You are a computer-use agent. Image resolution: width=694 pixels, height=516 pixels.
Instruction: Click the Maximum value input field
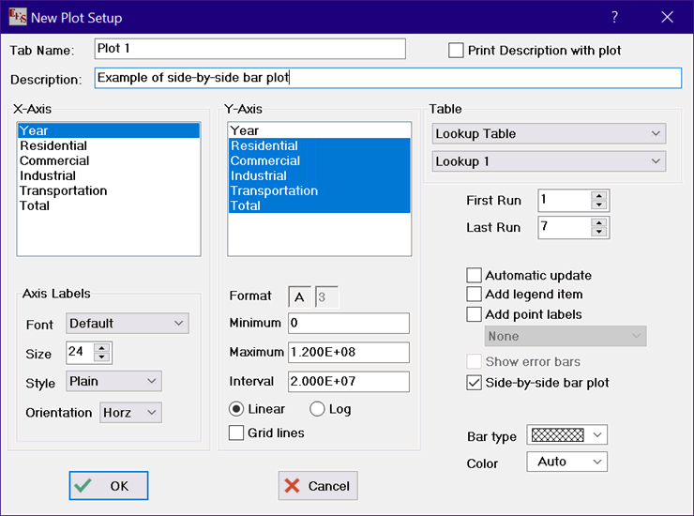348,353
